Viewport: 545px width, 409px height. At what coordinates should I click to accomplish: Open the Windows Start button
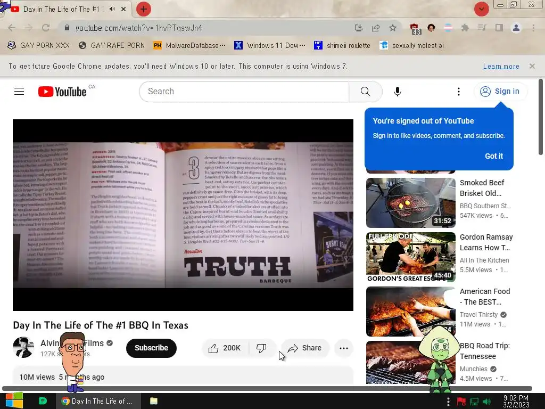pyautogui.click(x=14, y=400)
